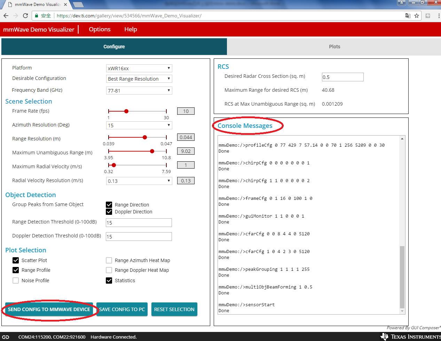Click Reset Selection button
Screen dimensions: 441x341
(x=174, y=309)
